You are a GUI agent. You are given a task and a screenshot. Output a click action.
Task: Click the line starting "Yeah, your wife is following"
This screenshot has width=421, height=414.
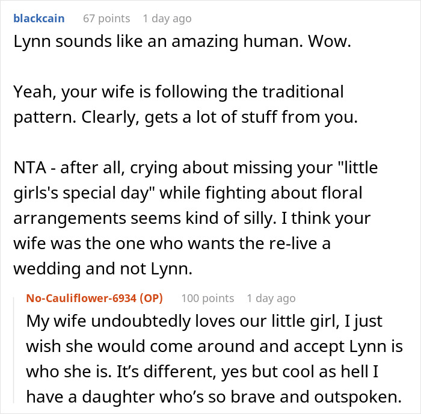click(178, 92)
